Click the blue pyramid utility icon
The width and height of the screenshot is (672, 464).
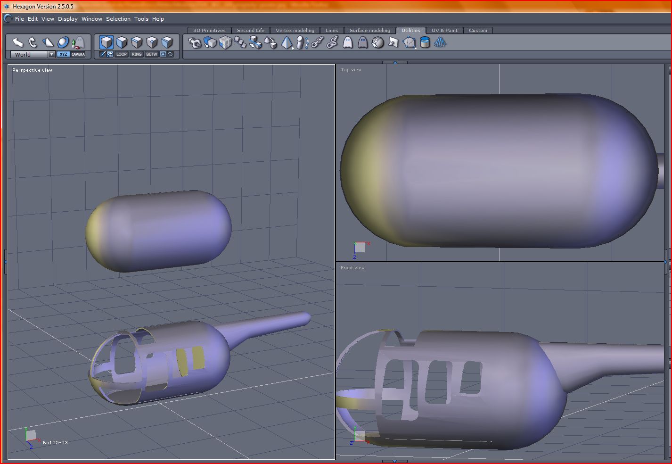[x=287, y=43]
